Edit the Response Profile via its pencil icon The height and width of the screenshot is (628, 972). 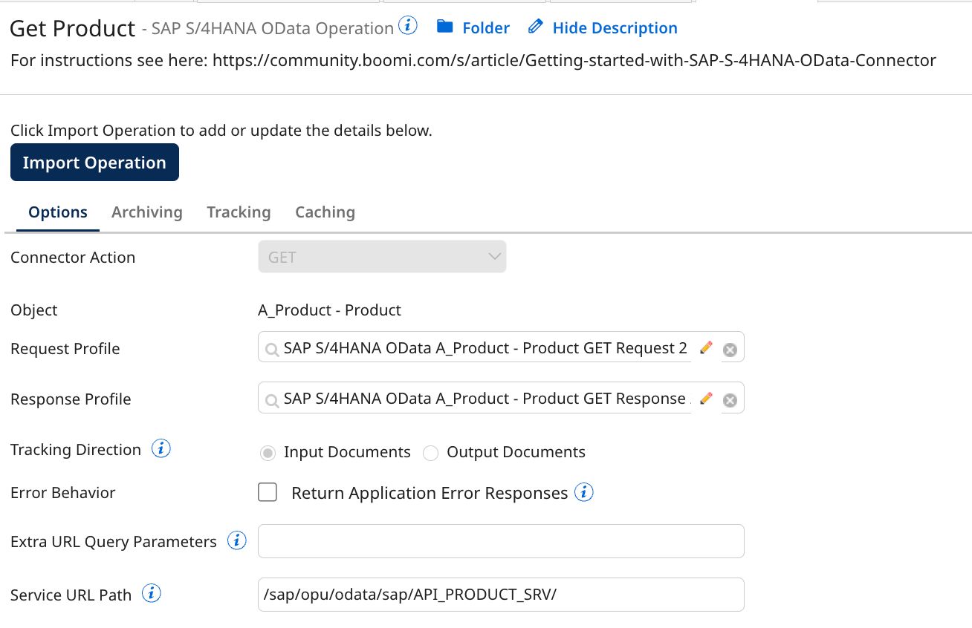(x=705, y=397)
